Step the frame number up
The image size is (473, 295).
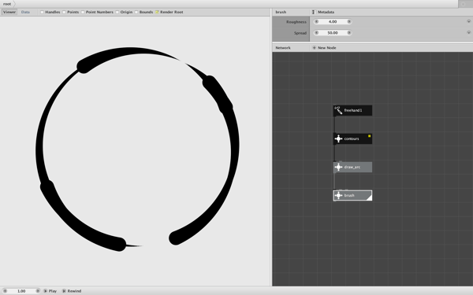38,291
